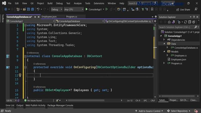The height and width of the screenshot is (113, 201).
Task: Open the OnConfiguring member navigation dropdown
Action: (129, 21)
